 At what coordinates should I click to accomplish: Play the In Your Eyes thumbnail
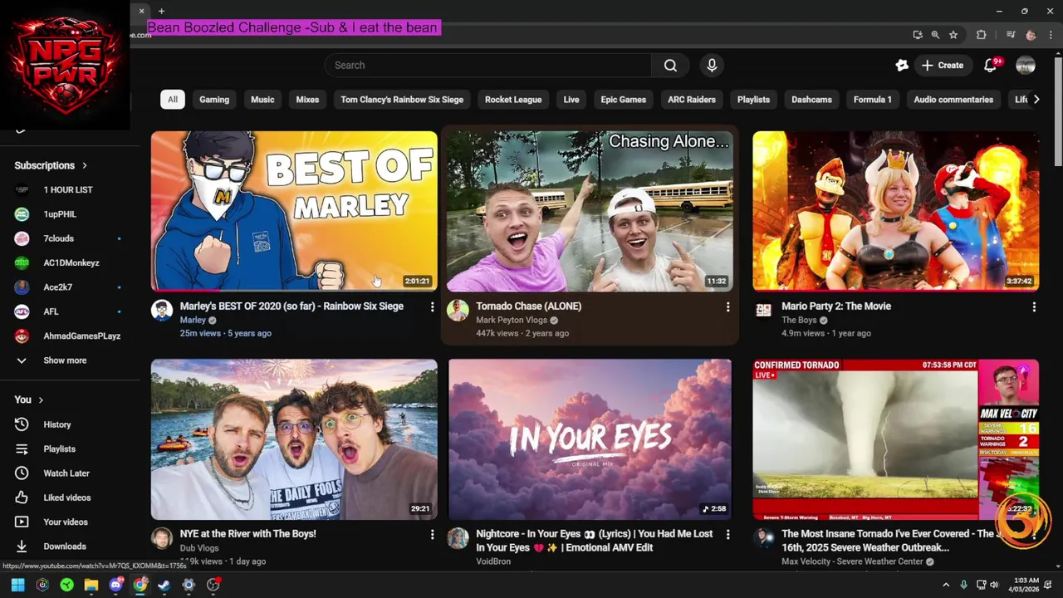click(590, 439)
